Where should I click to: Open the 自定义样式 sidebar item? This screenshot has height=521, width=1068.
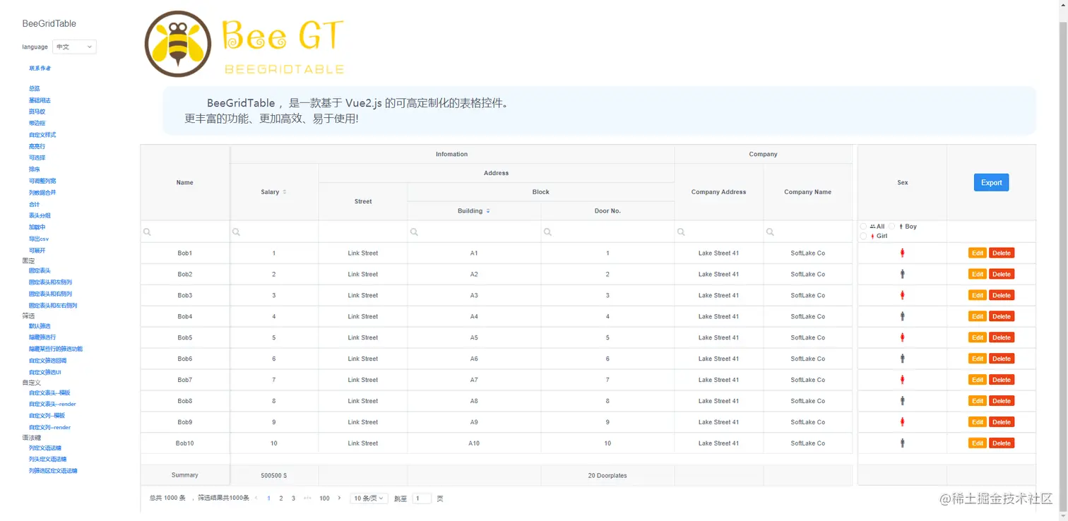tap(42, 135)
